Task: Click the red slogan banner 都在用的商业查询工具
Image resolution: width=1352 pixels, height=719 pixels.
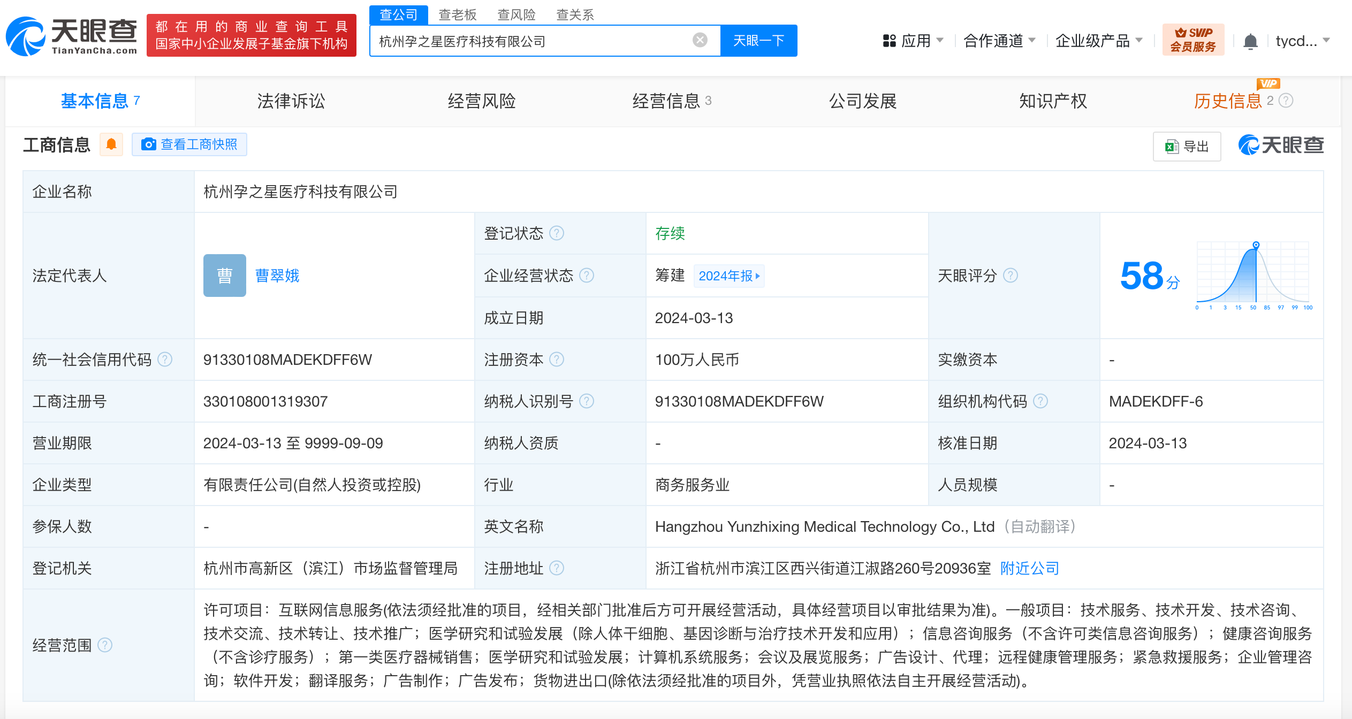Action: [252, 35]
